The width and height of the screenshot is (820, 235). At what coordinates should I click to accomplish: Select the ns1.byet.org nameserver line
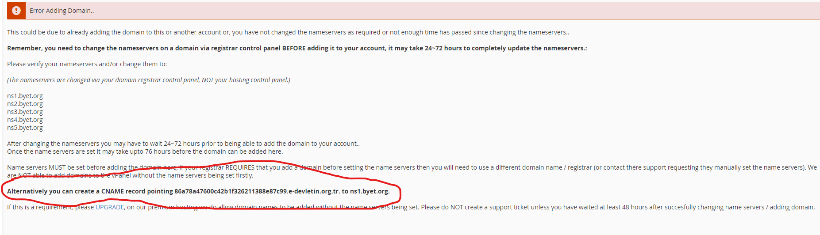25,96
